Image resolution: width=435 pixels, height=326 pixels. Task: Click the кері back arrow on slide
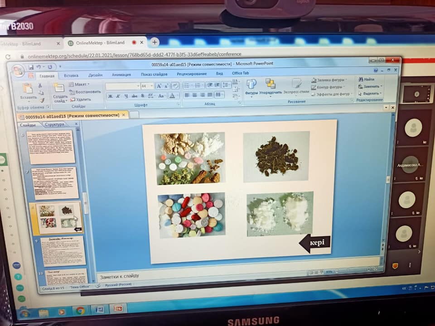click(314, 243)
